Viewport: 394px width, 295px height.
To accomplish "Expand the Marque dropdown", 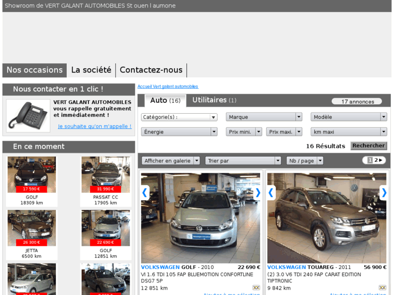I will (264, 117).
